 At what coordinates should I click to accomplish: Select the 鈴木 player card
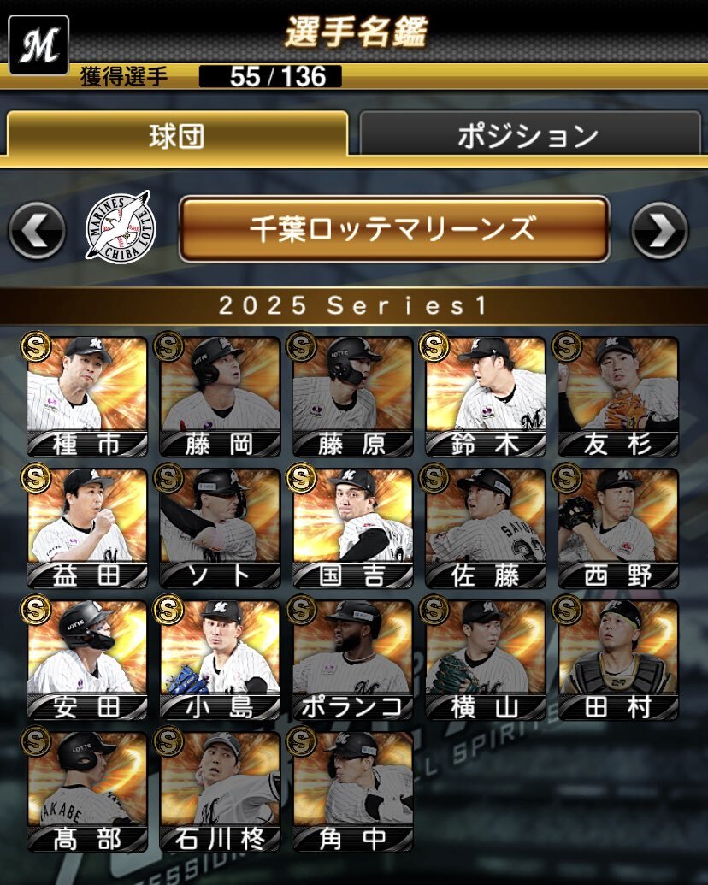(x=486, y=396)
